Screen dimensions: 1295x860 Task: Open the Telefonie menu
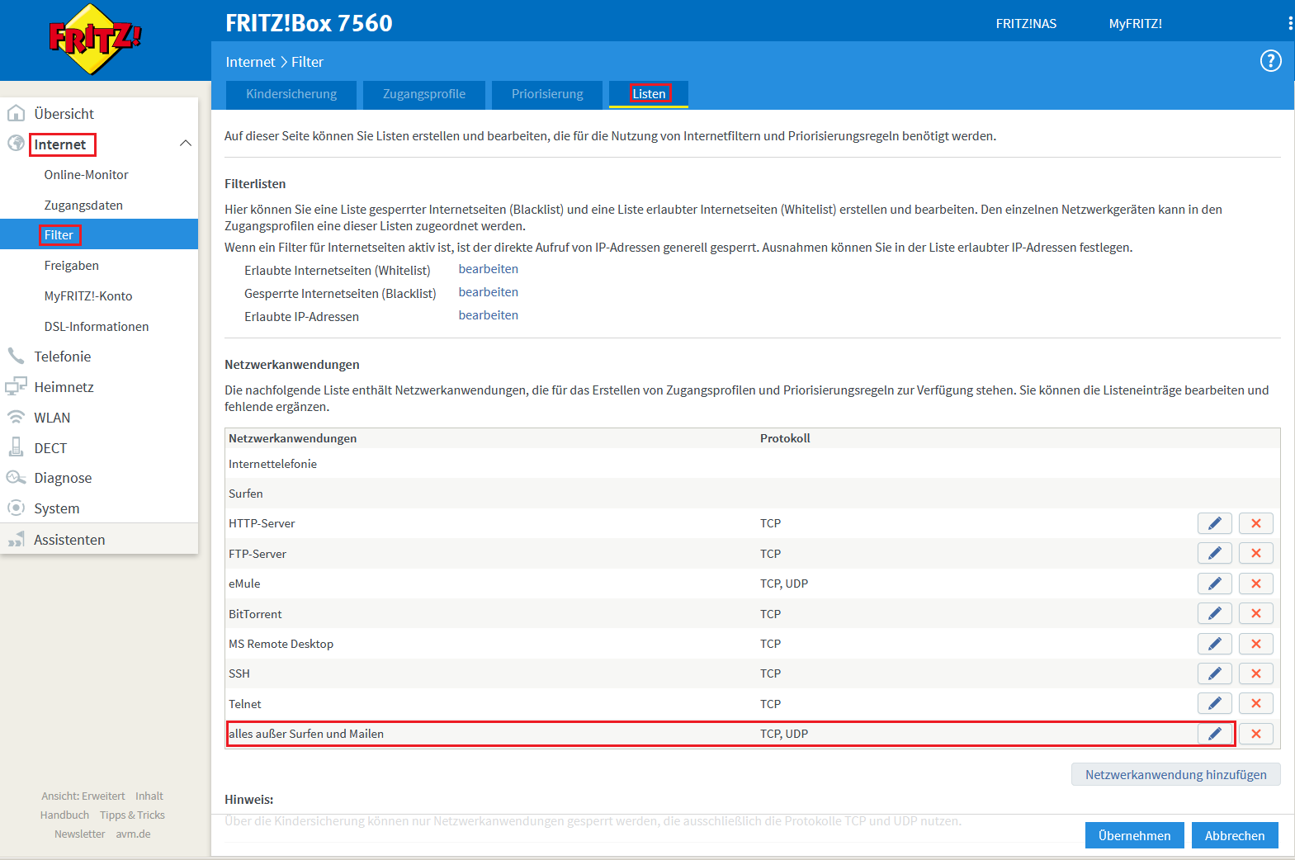pyautogui.click(x=63, y=357)
